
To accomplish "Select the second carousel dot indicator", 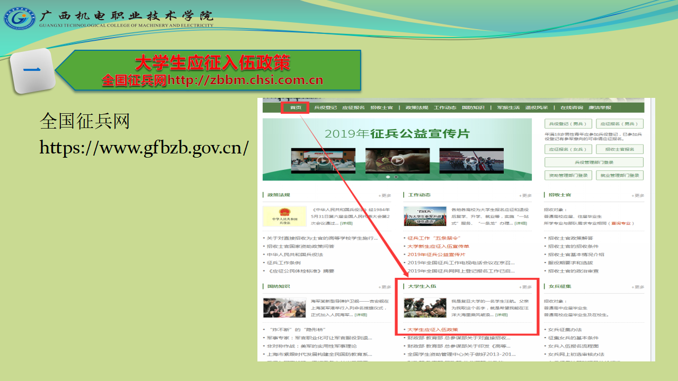I will pyautogui.click(x=396, y=177).
